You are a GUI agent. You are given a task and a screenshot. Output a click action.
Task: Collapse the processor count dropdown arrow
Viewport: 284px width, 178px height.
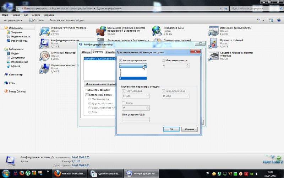[145, 66]
